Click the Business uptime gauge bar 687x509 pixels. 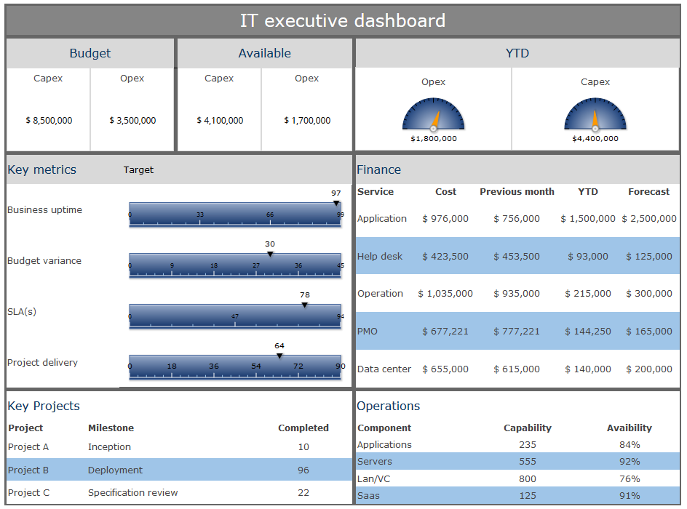[x=235, y=215]
